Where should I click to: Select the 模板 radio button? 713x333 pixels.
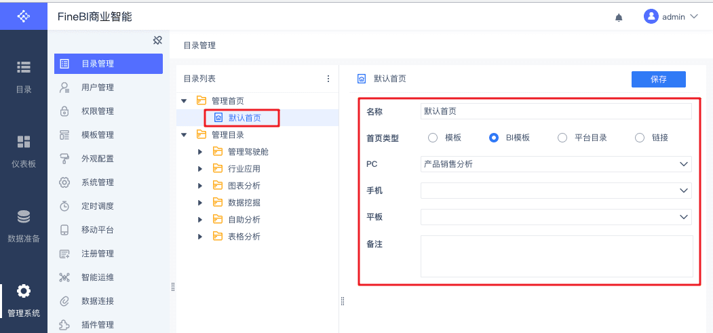tap(433, 138)
